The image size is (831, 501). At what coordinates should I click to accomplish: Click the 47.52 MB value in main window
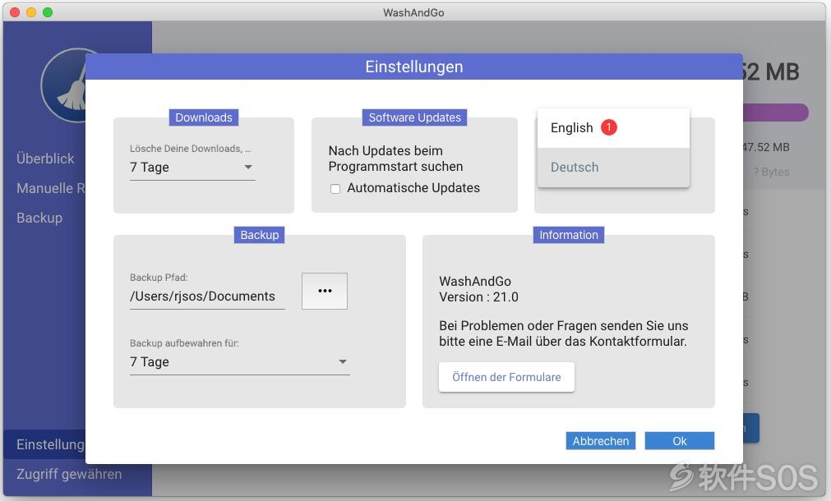tap(766, 147)
